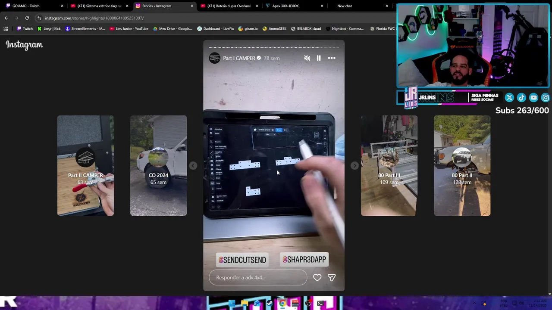Click the story progress bar at top
Image resolution: width=552 pixels, height=310 pixels.
(x=274, y=47)
